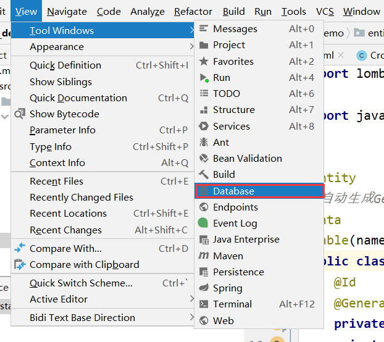Click the @Id annotation in editor
This screenshot has width=384, height=342.
345,282
